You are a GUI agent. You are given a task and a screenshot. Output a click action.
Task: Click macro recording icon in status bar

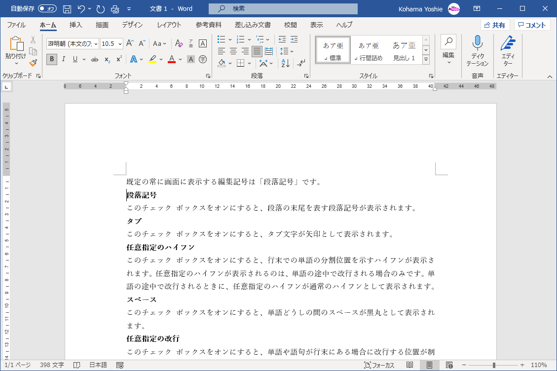coord(120,365)
